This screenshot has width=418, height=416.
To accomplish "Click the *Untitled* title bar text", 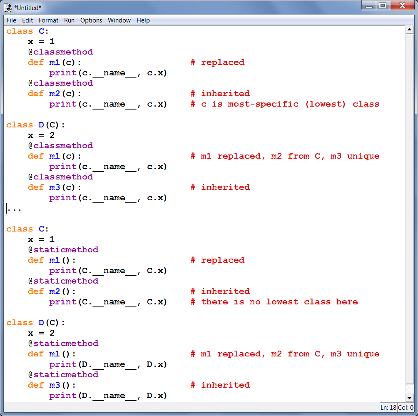I will [28, 8].
